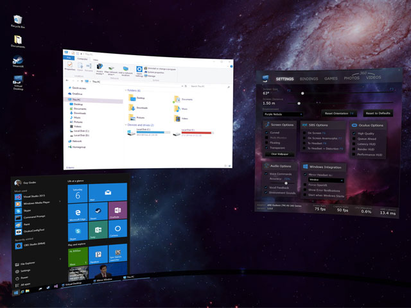The image size is (411, 308).
Task: Launch the SteamVR desktop shortcut
Action: pos(18,62)
